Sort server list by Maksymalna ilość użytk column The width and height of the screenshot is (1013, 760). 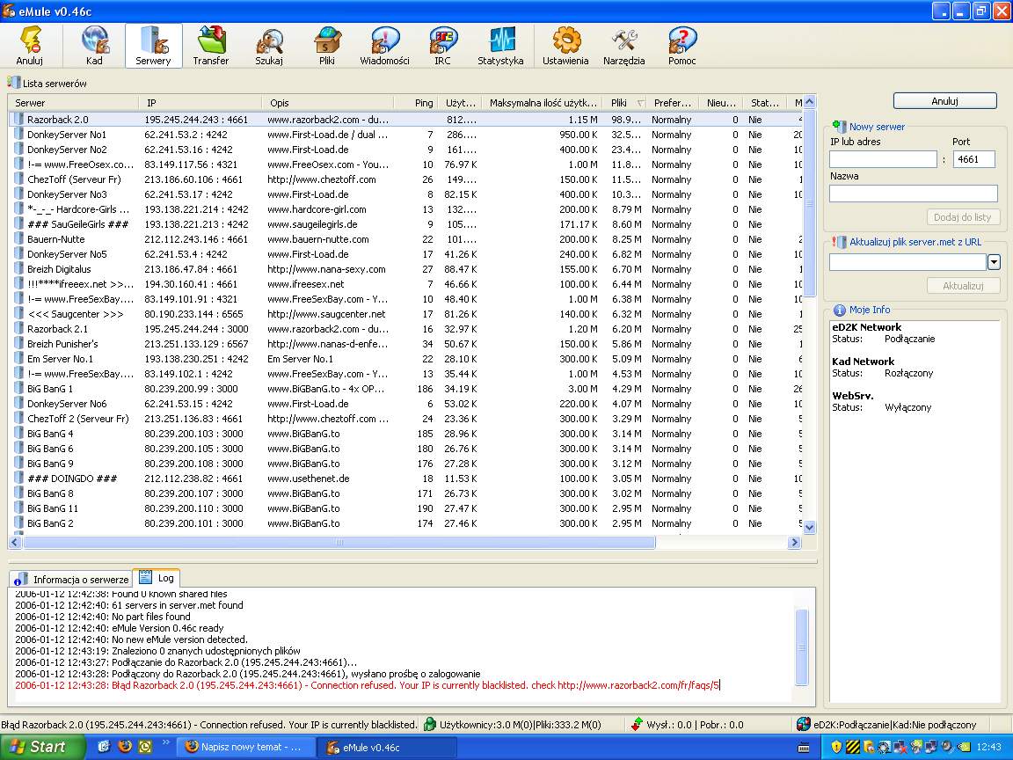point(543,103)
